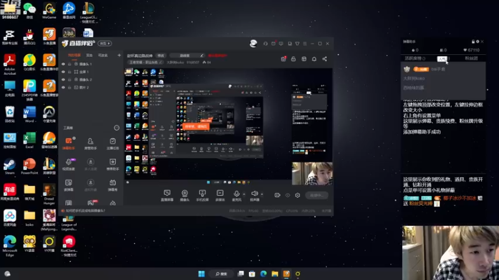Hide the 全屏 1 source with its eye icon

[x=63, y=72]
